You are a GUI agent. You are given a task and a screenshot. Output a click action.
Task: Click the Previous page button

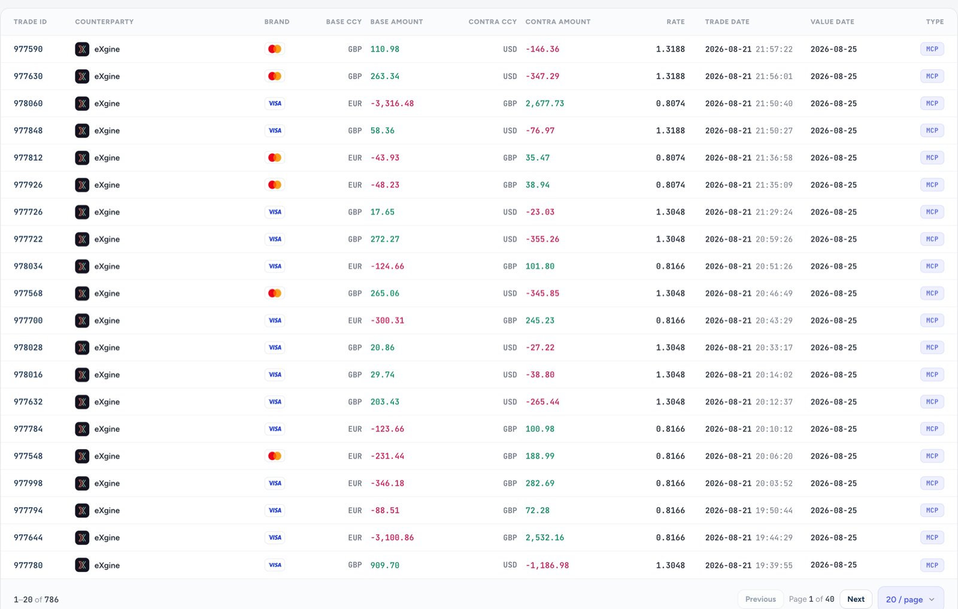pyautogui.click(x=760, y=599)
